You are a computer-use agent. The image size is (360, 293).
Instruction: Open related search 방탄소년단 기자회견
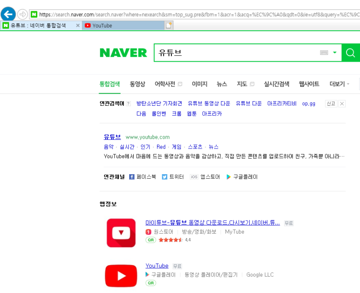click(159, 104)
